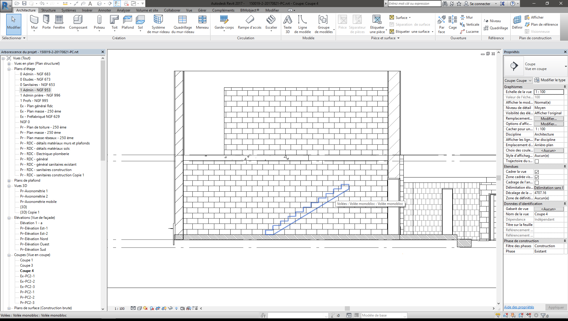568x321 pixels.
Task: Expand the Plans de plafond tree node
Action: [x=9, y=180]
